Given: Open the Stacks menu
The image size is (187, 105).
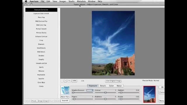Looking at the screenshot, I should [71, 1].
